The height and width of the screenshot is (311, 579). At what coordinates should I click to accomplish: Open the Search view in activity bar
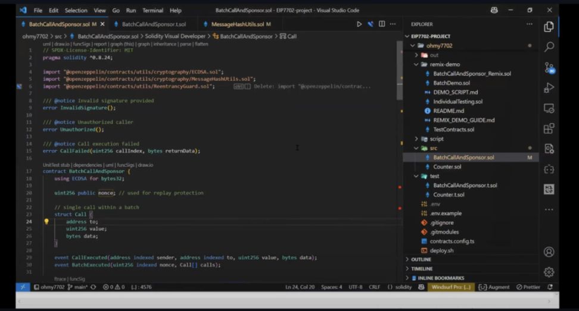[549, 46]
